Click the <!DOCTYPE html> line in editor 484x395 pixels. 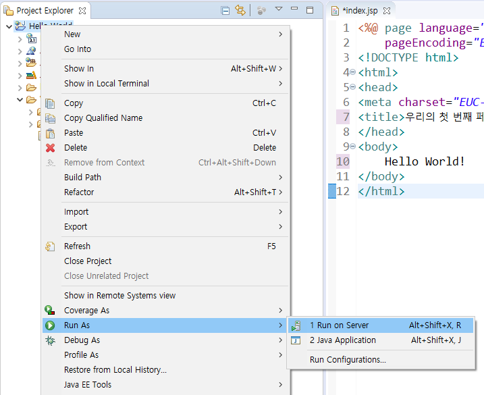pyautogui.click(x=408, y=58)
